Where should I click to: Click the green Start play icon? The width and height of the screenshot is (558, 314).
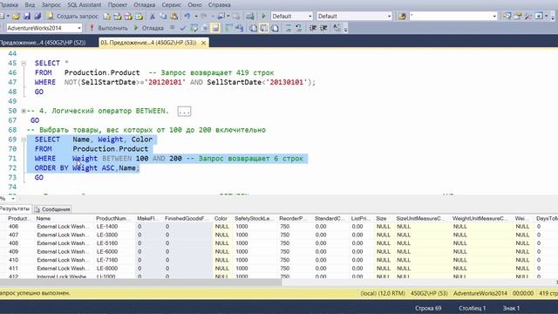point(263,17)
